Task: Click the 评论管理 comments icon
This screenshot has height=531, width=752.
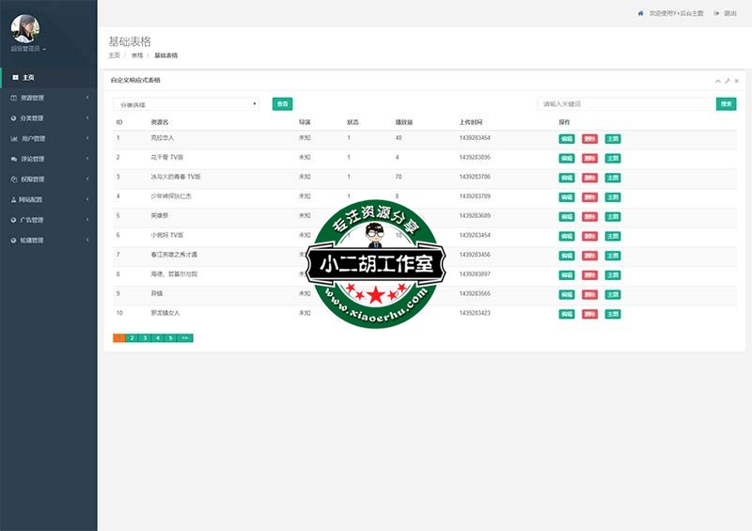Action: (13, 159)
